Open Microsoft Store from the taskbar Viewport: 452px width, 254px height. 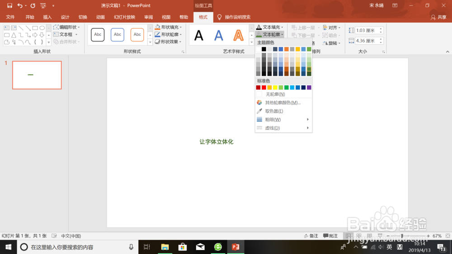pos(183,247)
